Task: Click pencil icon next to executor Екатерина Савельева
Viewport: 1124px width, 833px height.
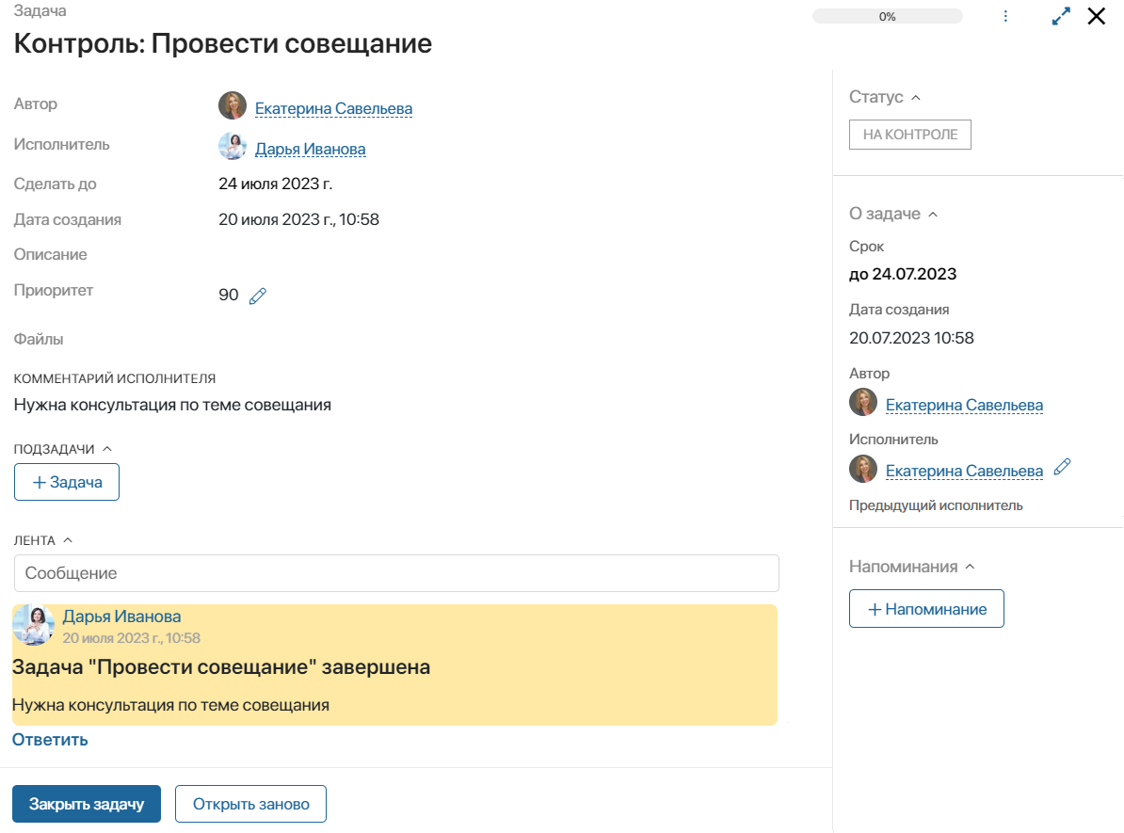Action: [x=1063, y=468]
